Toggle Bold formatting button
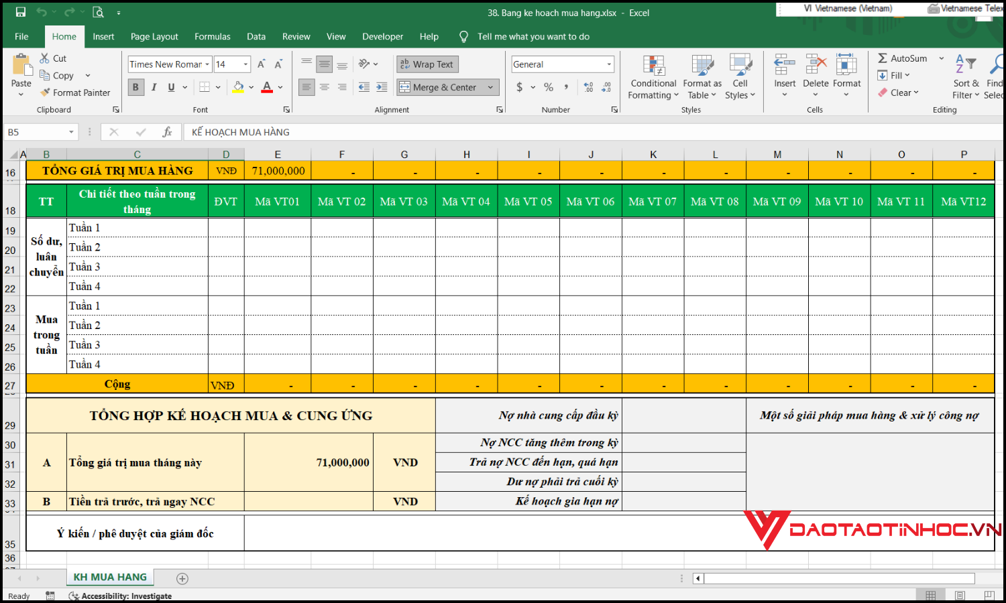The height and width of the screenshot is (603, 1006). click(x=135, y=87)
